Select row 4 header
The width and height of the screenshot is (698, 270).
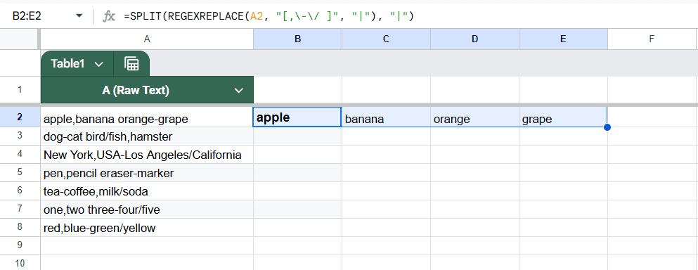coord(20,154)
